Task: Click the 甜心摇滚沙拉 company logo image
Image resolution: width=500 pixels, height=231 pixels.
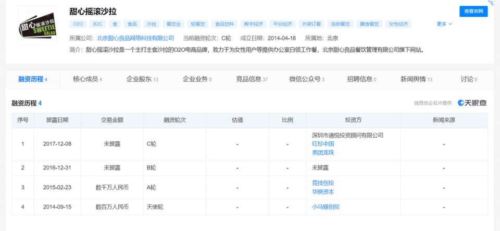Action: click(37, 26)
